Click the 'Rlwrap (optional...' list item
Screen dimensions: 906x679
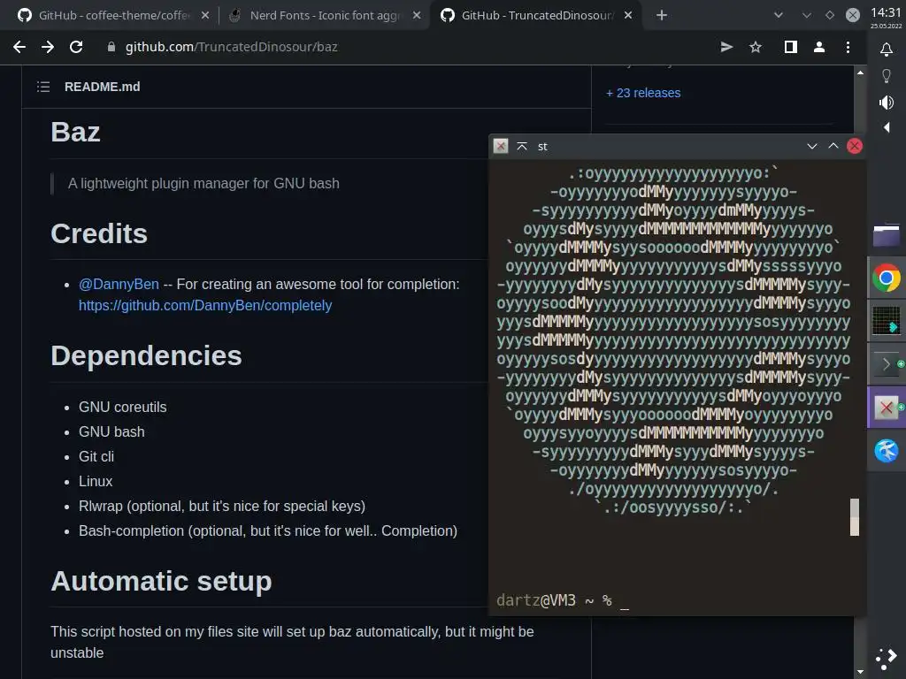222,507
